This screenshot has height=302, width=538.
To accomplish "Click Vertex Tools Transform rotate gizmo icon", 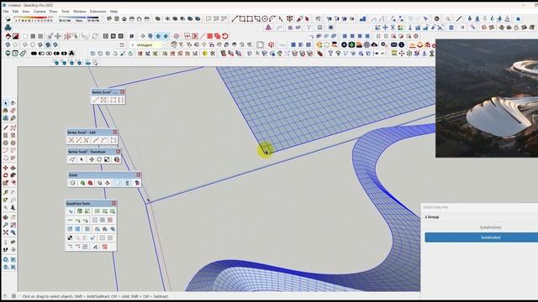I will [99, 159].
